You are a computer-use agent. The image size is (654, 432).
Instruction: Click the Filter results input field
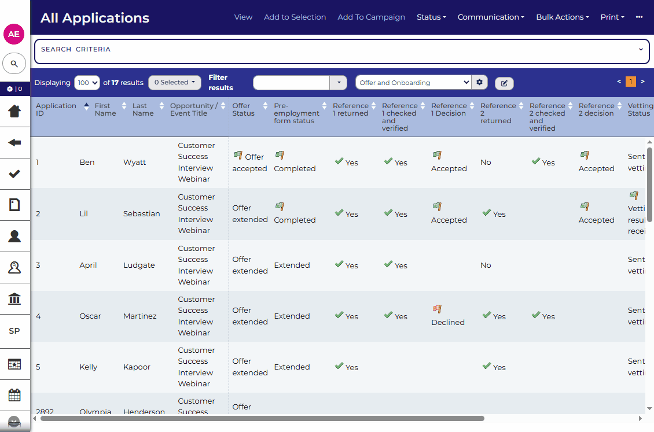tap(292, 83)
